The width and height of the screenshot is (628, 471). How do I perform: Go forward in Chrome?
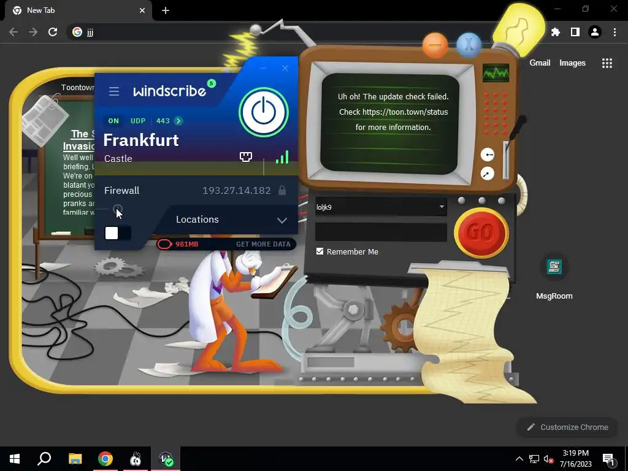click(33, 32)
